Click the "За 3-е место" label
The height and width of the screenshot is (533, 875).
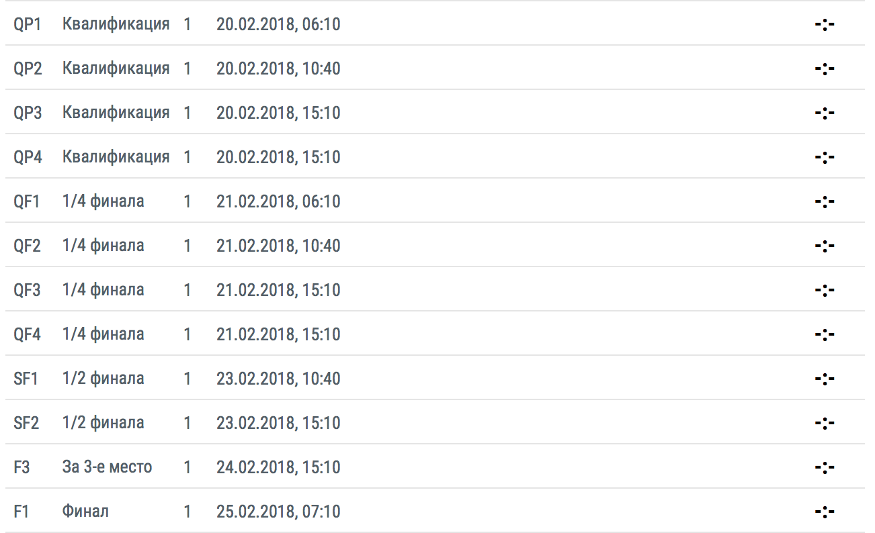107,467
